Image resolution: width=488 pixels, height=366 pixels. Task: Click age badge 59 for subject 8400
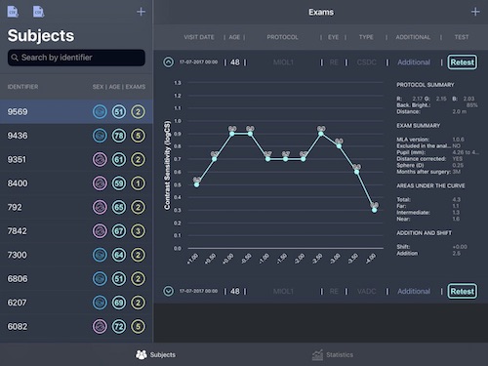tap(119, 183)
